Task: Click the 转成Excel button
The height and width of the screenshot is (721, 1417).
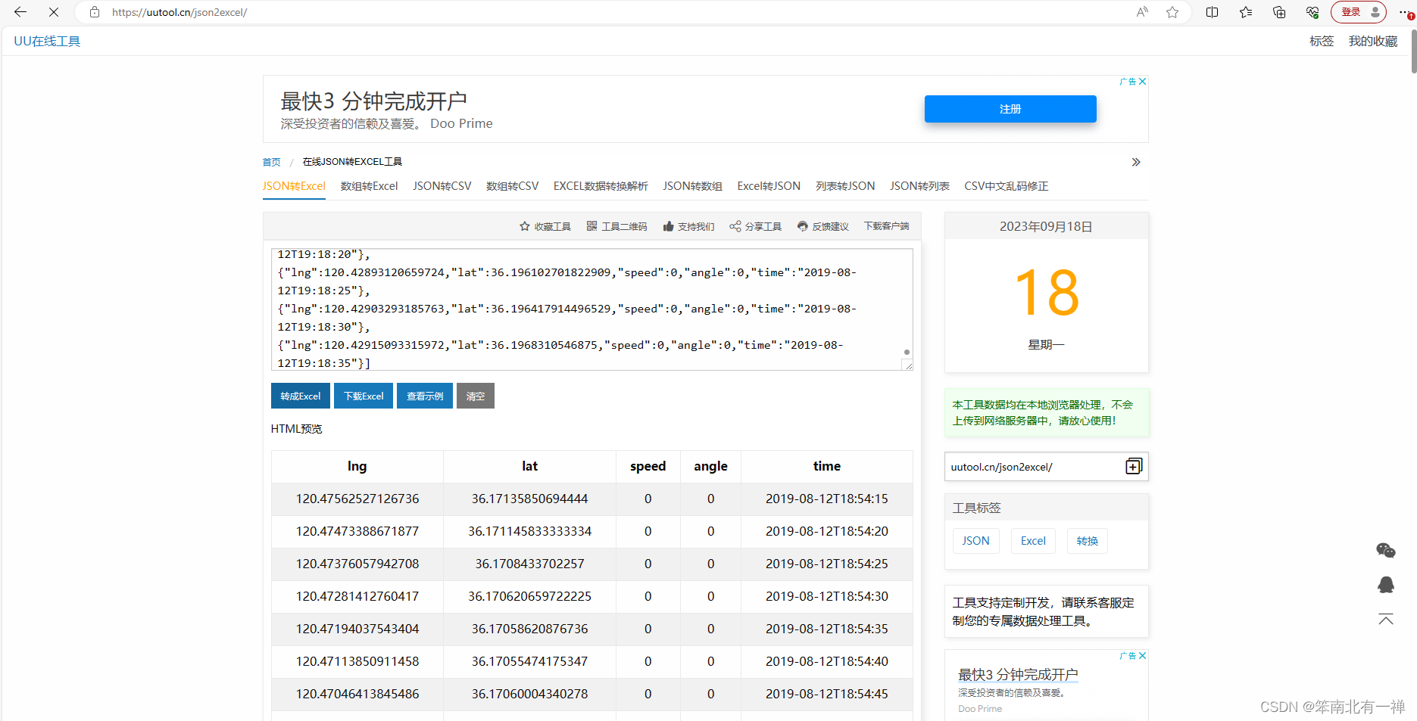Action: (301, 396)
